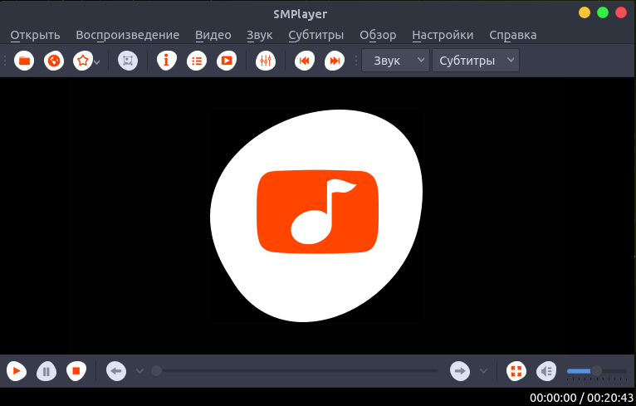This screenshot has height=406, width=636.
Task: Open the Справка menu
Action: [512, 35]
